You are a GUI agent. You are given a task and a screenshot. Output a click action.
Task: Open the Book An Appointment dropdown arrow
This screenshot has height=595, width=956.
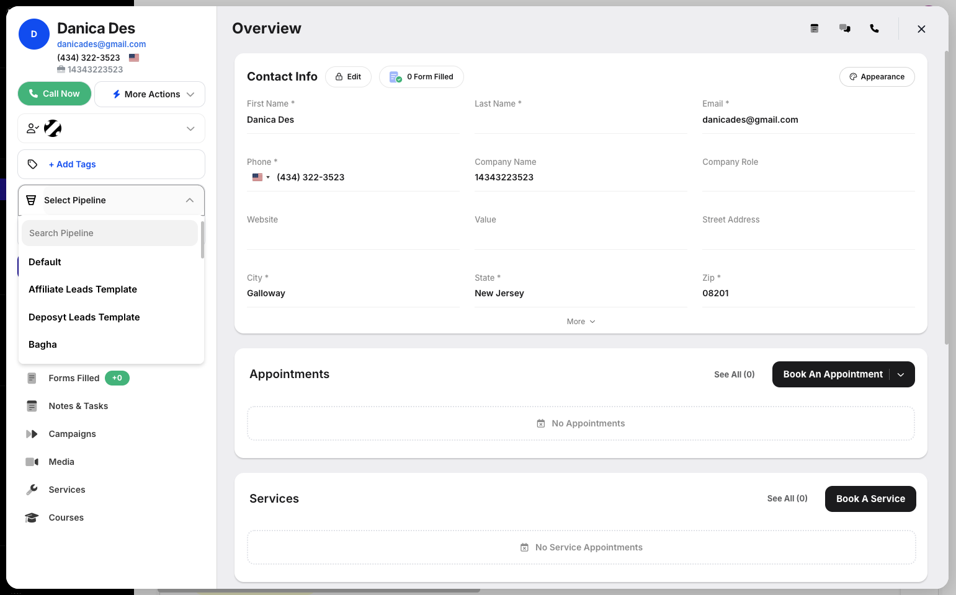[x=901, y=374]
